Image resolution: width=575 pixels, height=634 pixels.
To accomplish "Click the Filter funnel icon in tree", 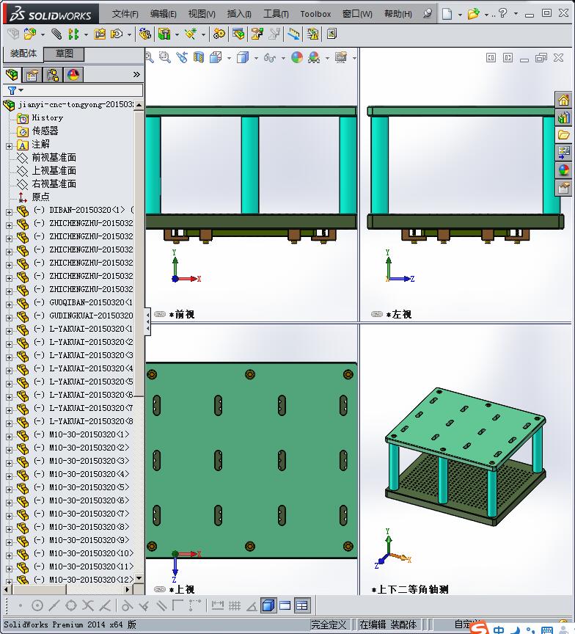I will 12,90.
